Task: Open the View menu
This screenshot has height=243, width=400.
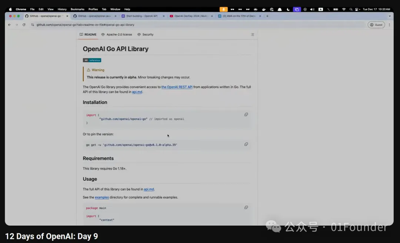Action: (50, 9)
